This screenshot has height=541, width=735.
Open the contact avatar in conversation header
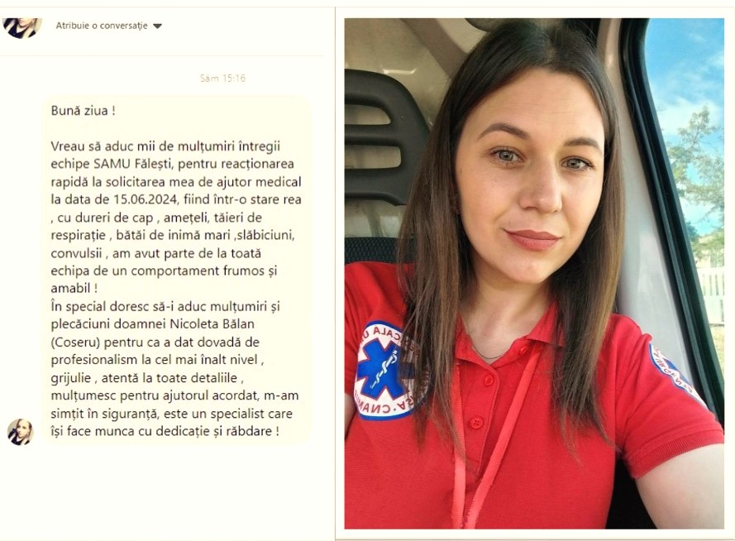tap(22, 26)
